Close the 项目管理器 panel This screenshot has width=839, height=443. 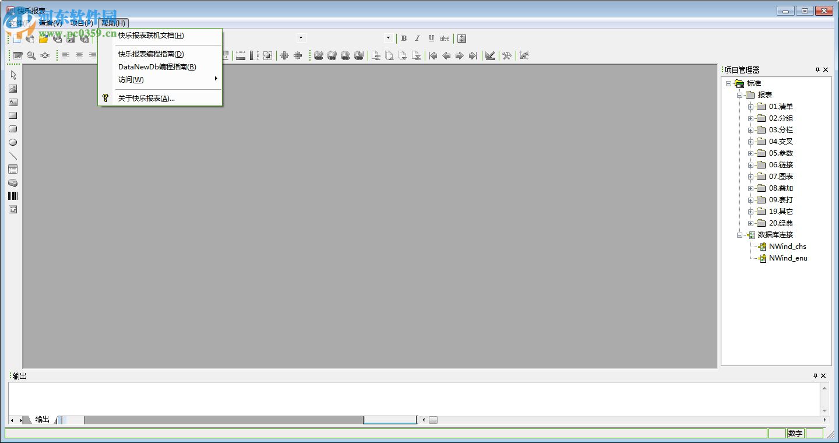click(x=826, y=70)
